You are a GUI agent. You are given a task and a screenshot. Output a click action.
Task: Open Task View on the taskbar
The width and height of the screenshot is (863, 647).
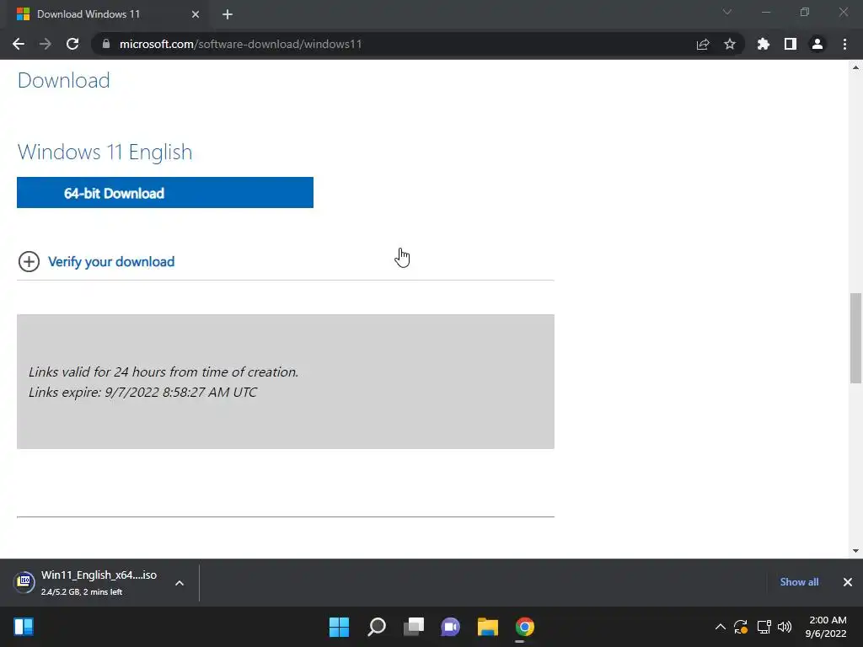point(413,627)
